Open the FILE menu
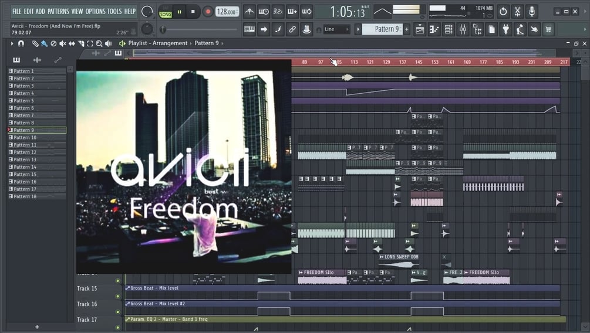 (16, 11)
